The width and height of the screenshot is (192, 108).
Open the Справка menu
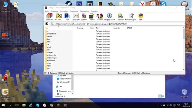coord(94,11)
